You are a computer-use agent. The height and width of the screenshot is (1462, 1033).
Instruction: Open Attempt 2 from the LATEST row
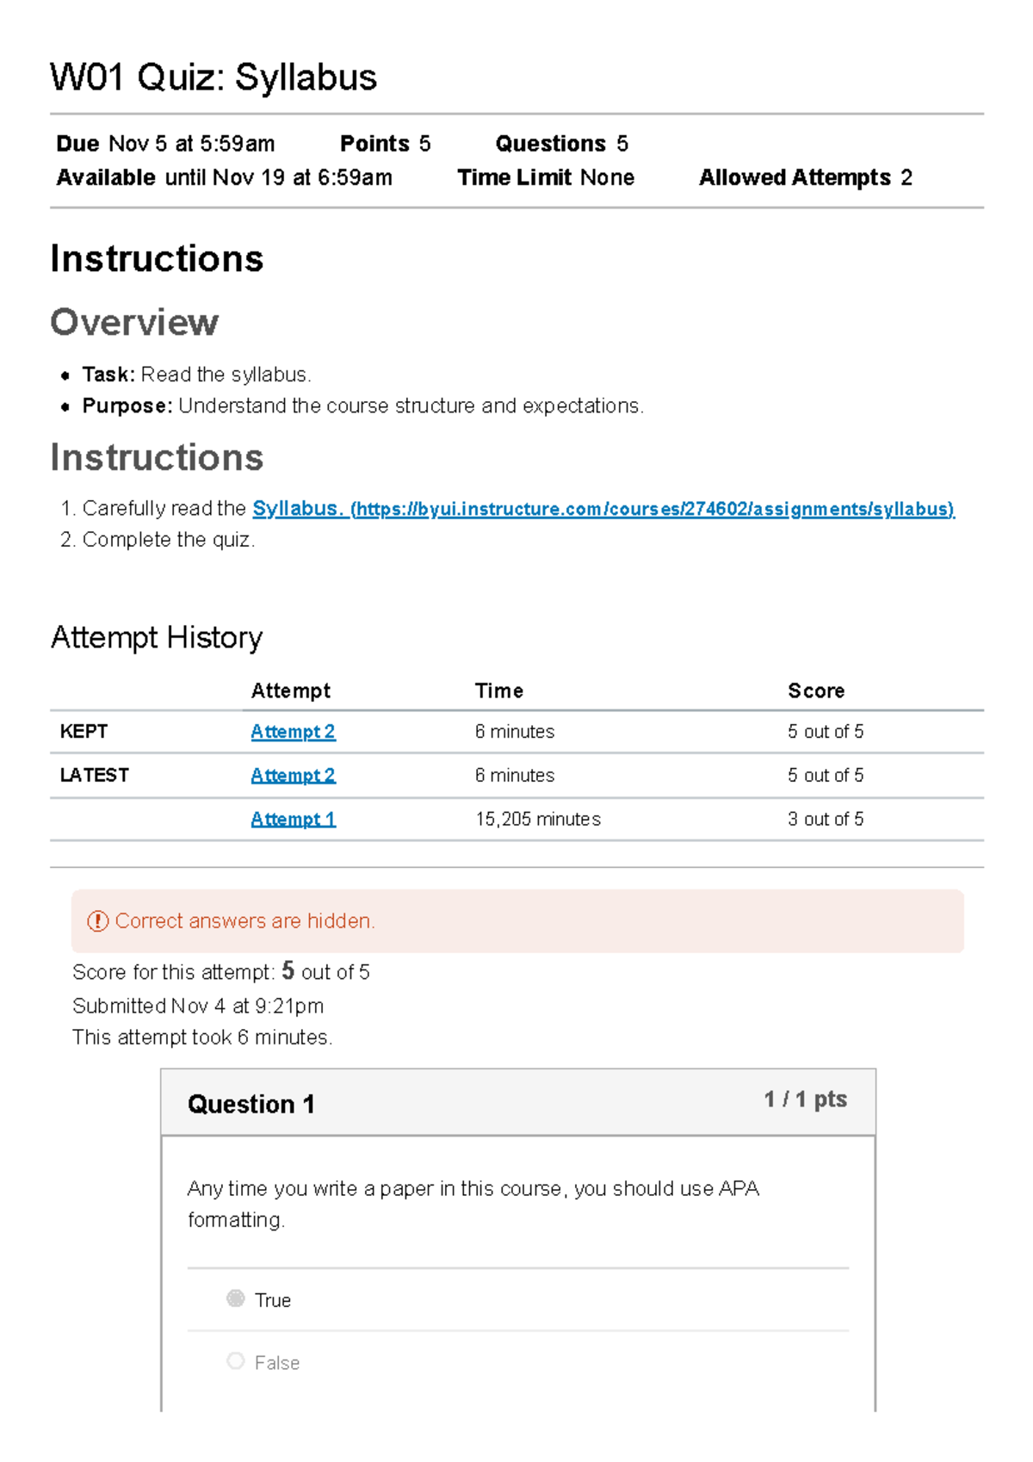pyautogui.click(x=293, y=775)
